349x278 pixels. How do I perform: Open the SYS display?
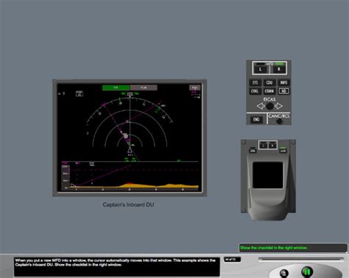point(255,82)
